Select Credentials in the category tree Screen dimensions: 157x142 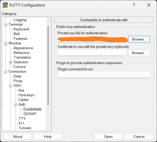click(32, 109)
